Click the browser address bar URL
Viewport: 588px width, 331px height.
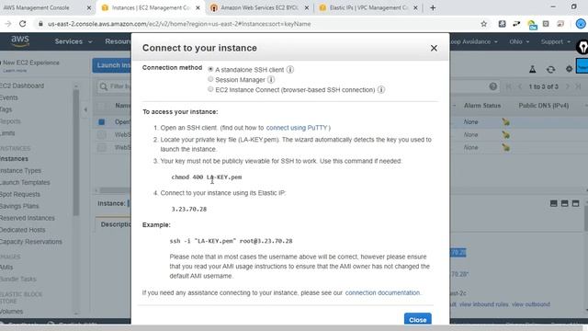coord(179,24)
